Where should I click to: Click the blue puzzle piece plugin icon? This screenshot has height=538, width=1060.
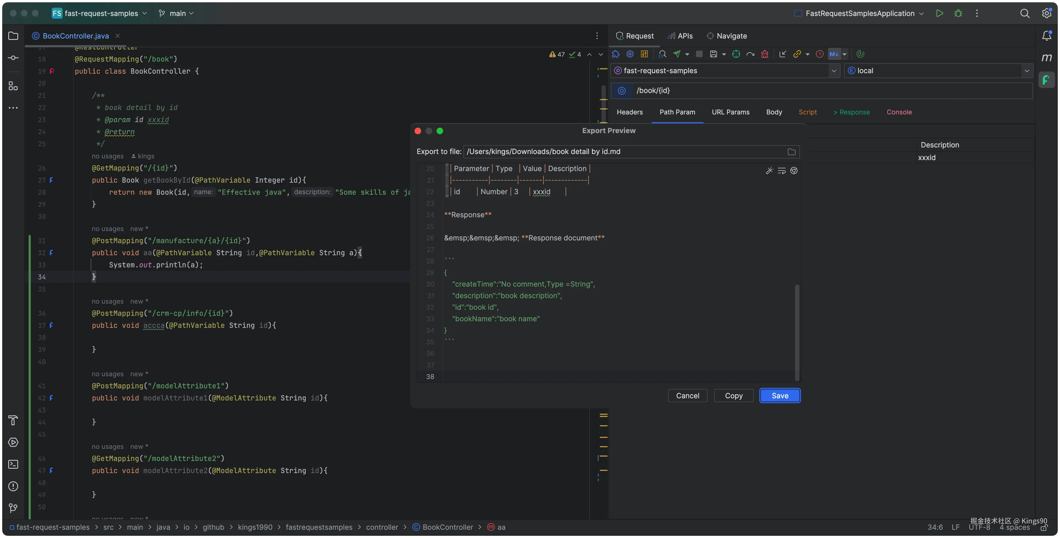[615, 54]
